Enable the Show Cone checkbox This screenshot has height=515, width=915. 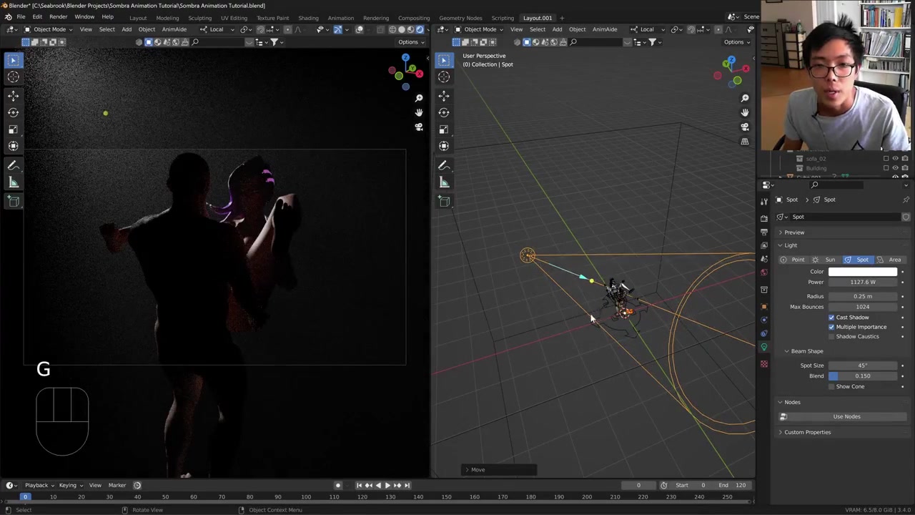tap(831, 386)
